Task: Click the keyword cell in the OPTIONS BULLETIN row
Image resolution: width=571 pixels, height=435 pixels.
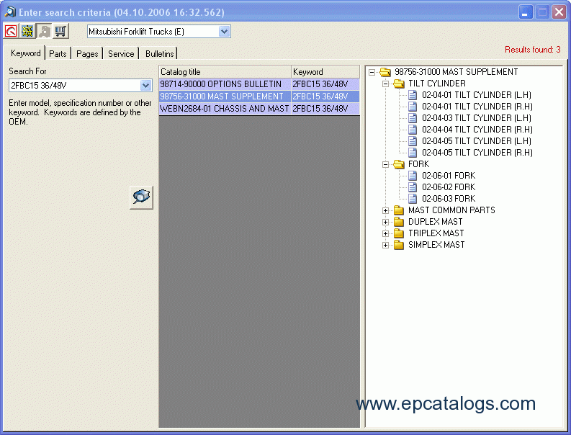Action: tap(325, 84)
